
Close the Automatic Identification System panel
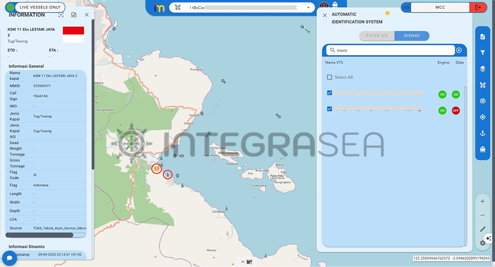325,15
